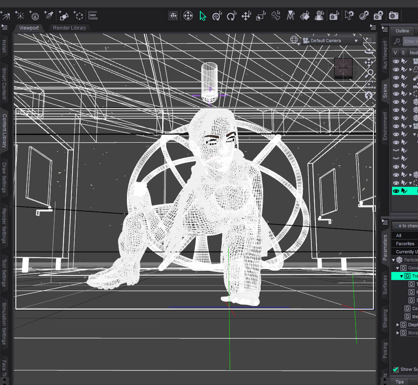Create a new null object (dashed circle)
Viewport: 418px width, 385px height.
78,16
